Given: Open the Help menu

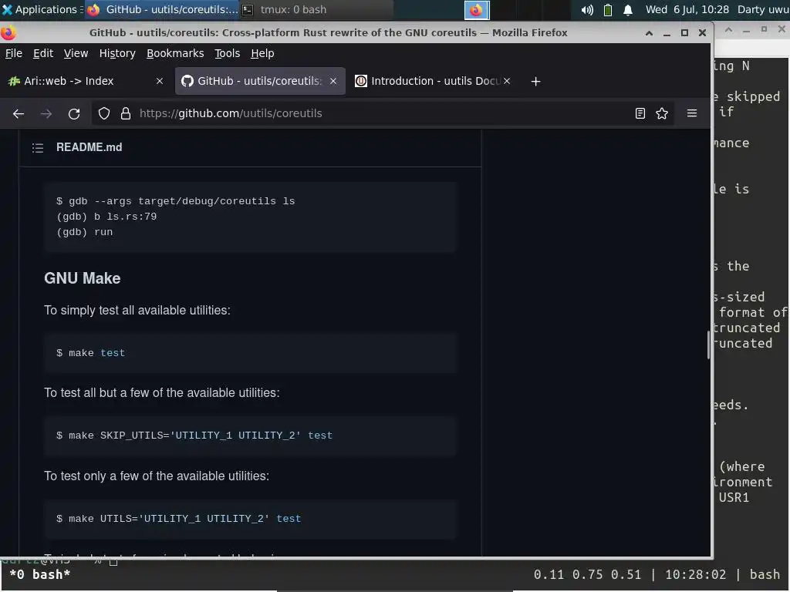Looking at the screenshot, I should (x=262, y=53).
